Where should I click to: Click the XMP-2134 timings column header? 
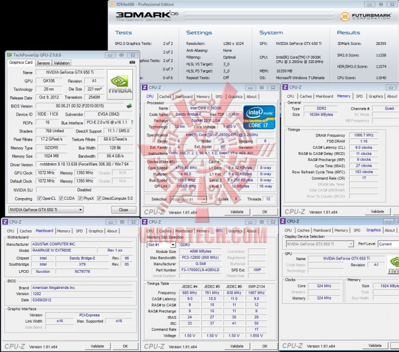click(x=256, y=287)
